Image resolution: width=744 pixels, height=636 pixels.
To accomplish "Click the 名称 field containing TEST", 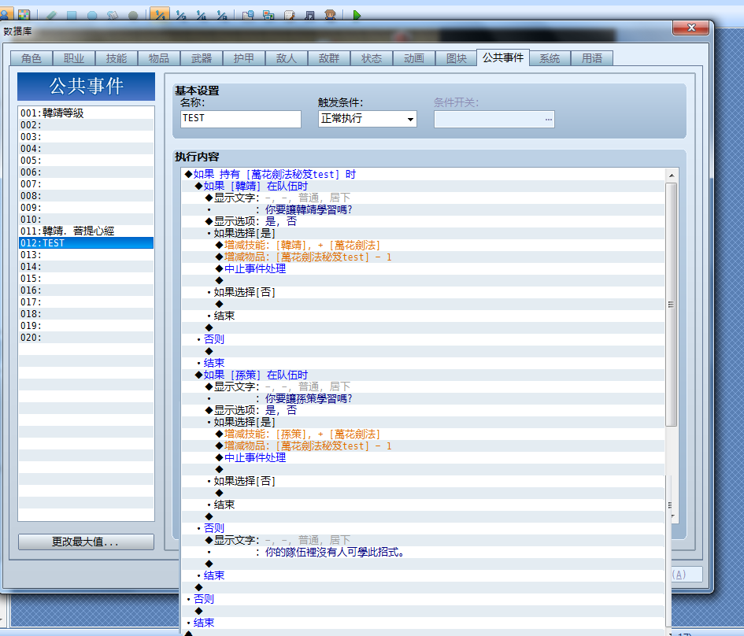I will click(x=241, y=119).
